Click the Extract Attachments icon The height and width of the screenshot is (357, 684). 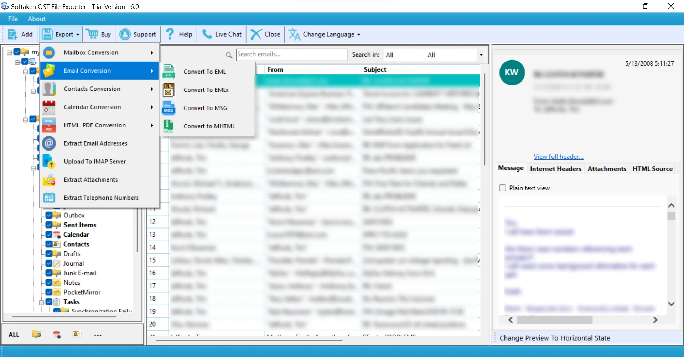click(49, 180)
